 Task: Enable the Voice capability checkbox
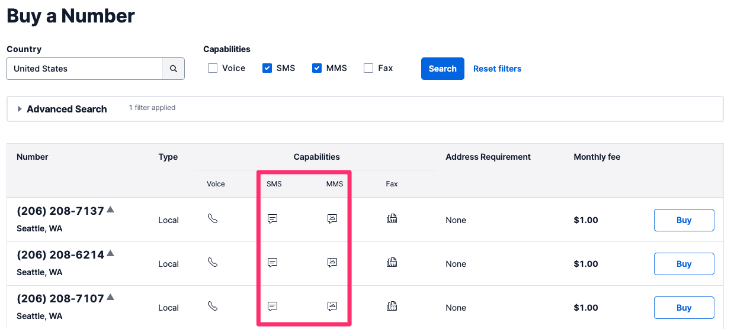(213, 68)
